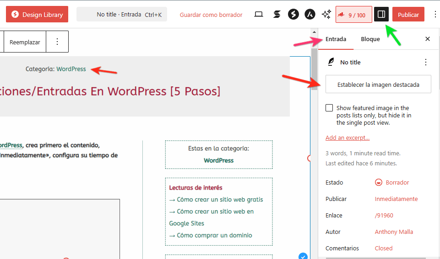This screenshot has width=440, height=259.
Task: Click WordPress in Estas en la categoría box
Action: (218, 160)
